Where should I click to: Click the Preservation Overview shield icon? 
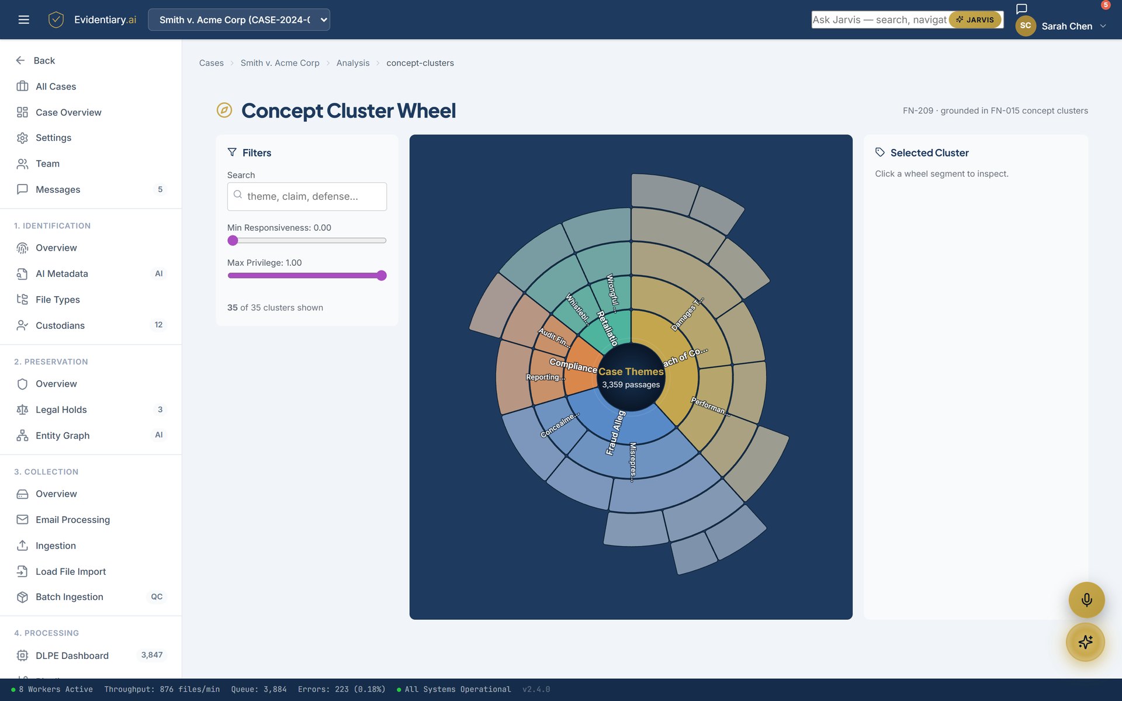click(x=22, y=384)
